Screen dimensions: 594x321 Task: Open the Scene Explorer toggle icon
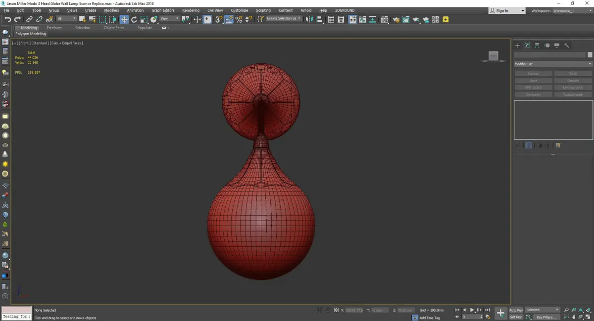coord(331,19)
